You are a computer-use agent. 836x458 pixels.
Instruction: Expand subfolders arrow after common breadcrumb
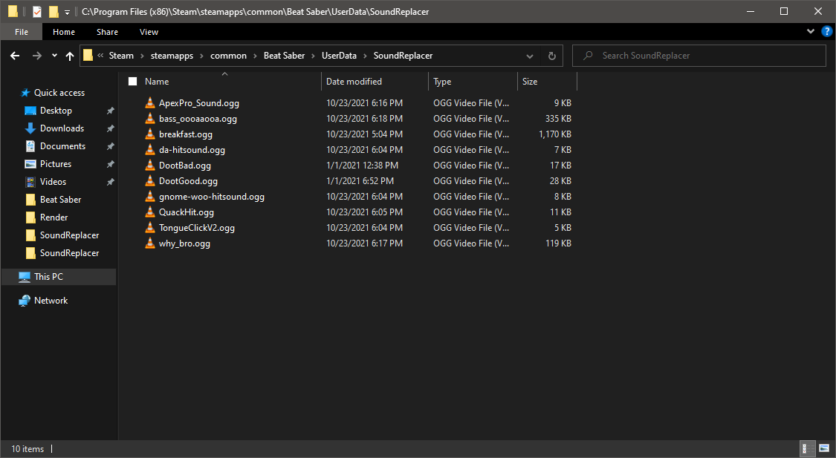tap(255, 56)
